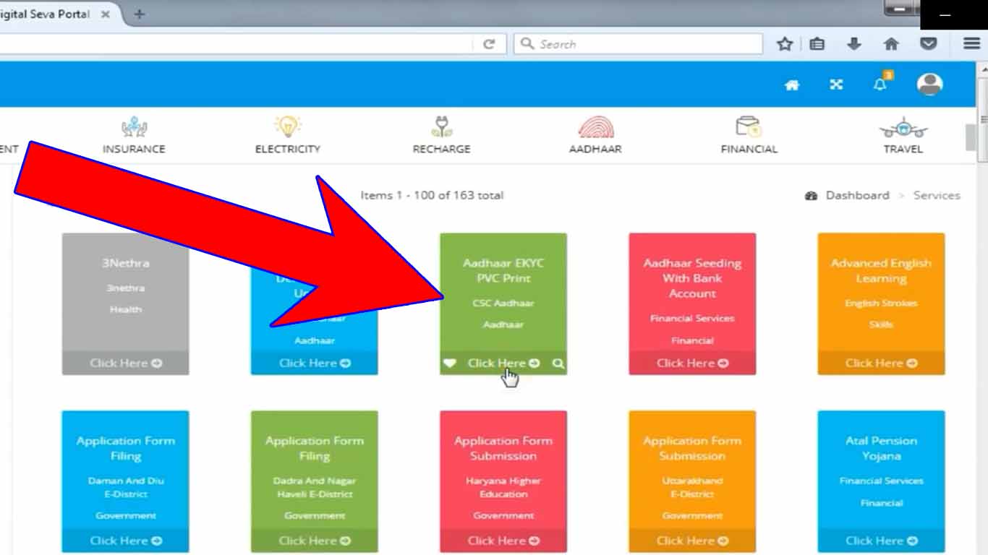Open the Recharge plug icon

441,126
